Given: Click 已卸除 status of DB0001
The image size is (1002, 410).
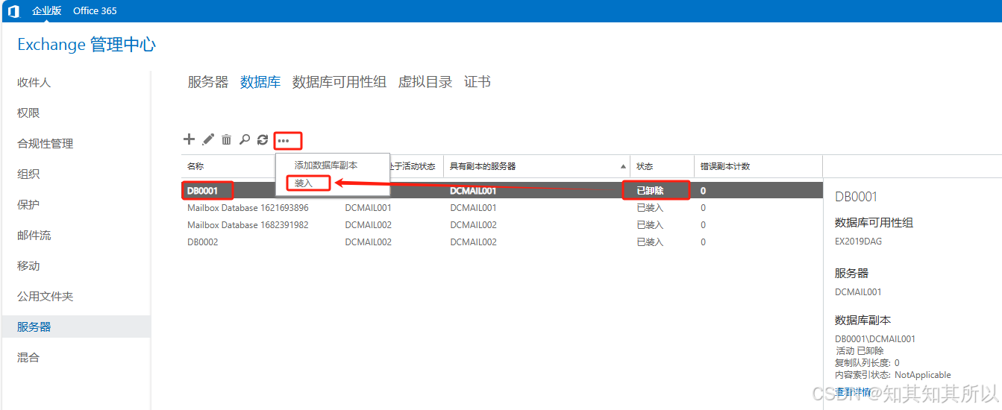Looking at the screenshot, I should (x=650, y=191).
